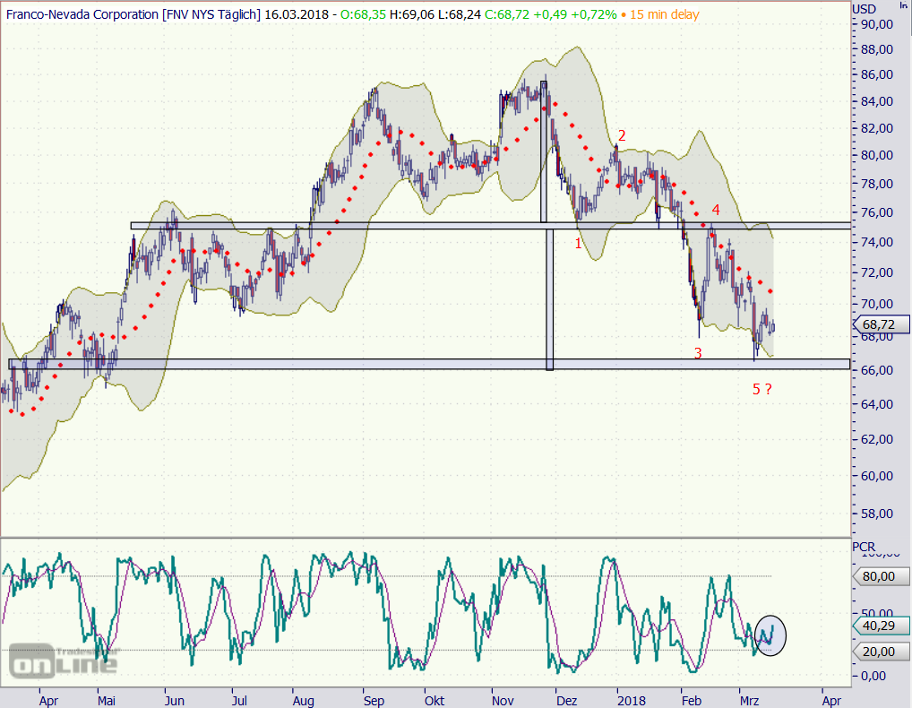Click the Feb month label
Image resolution: width=912 pixels, height=708 pixels.
[692, 701]
